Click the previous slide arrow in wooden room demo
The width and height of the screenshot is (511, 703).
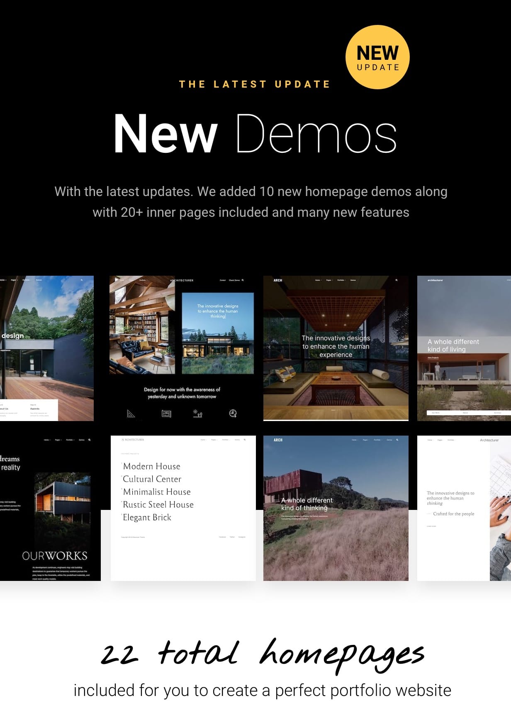[270, 347]
